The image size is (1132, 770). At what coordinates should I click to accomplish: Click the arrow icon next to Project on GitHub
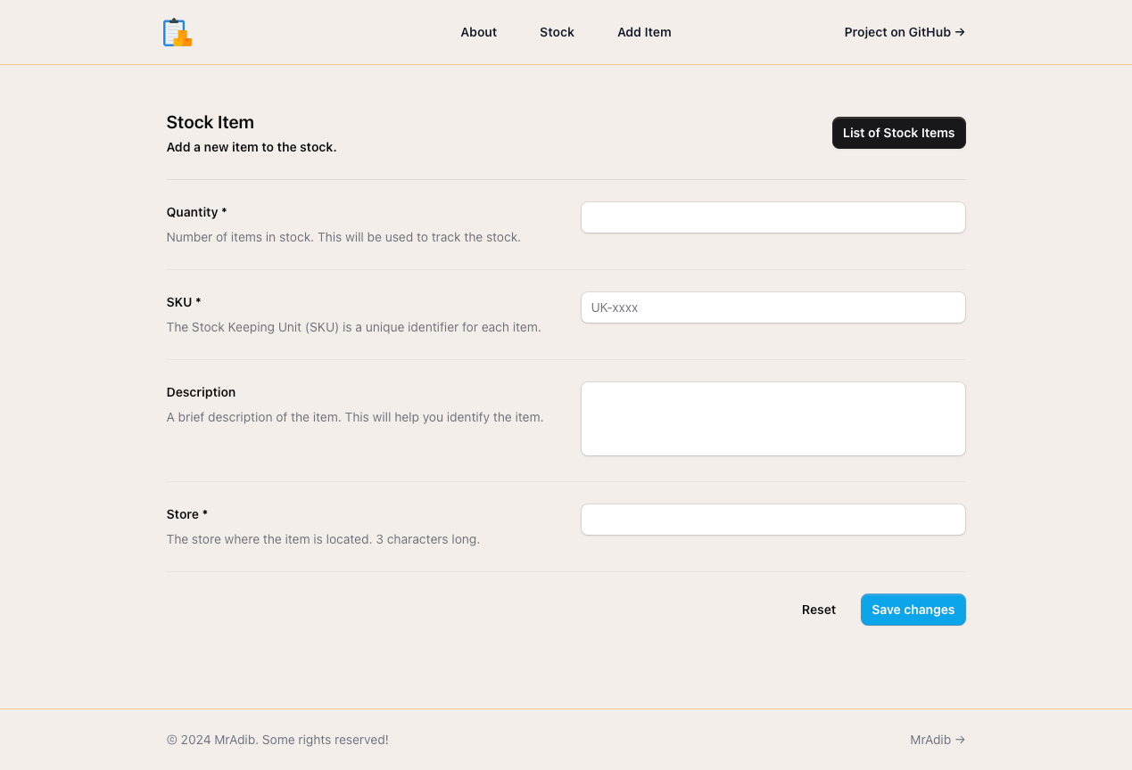959,32
